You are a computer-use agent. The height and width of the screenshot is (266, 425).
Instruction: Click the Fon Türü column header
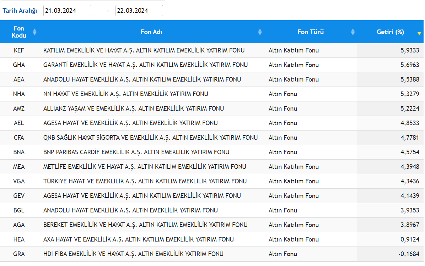[311, 32]
